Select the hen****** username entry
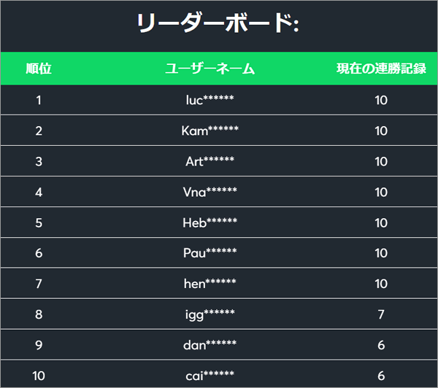The height and width of the screenshot is (388, 438). click(x=210, y=284)
